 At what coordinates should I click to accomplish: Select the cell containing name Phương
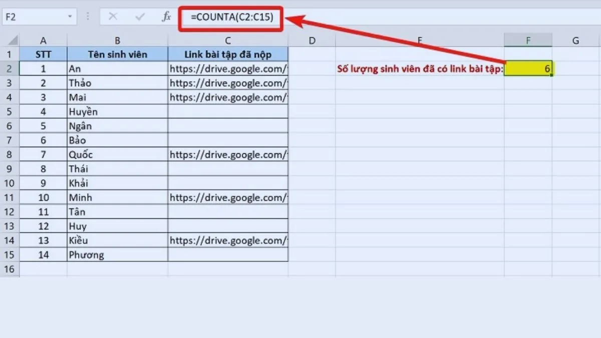point(118,254)
